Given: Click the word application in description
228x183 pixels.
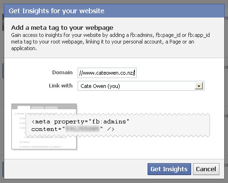Looking at the screenshot, I should [x=24, y=49].
